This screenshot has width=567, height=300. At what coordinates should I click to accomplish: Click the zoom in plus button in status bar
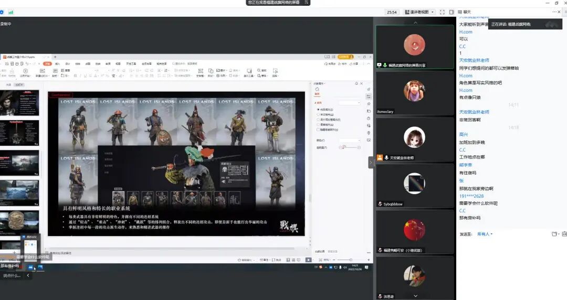click(x=369, y=260)
